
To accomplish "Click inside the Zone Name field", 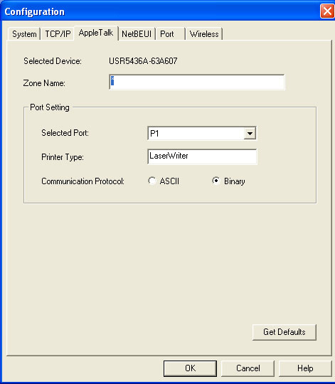I will tap(197, 82).
